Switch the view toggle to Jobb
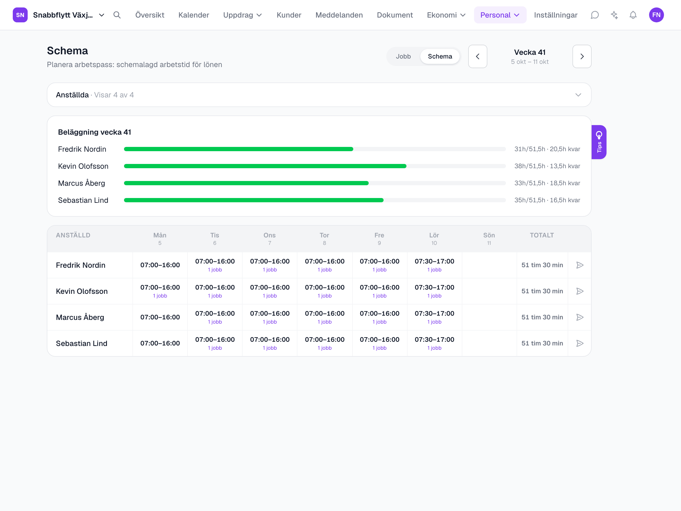This screenshot has width=681, height=511. (x=403, y=56)
